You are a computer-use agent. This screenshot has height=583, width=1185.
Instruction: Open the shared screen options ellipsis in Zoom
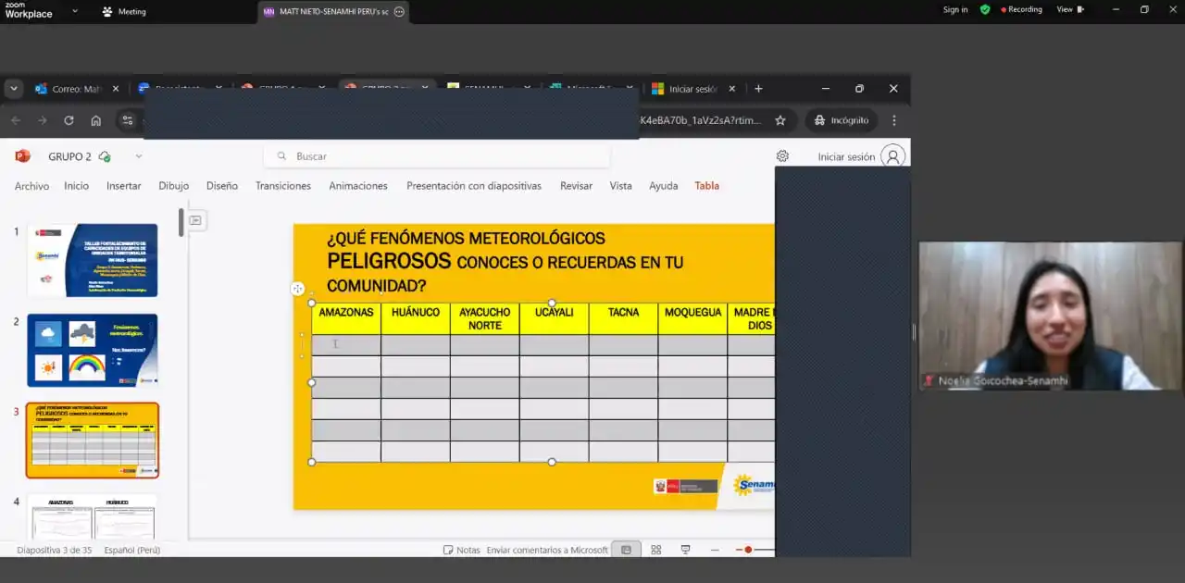pyautogui.click(x=399, y=11)
